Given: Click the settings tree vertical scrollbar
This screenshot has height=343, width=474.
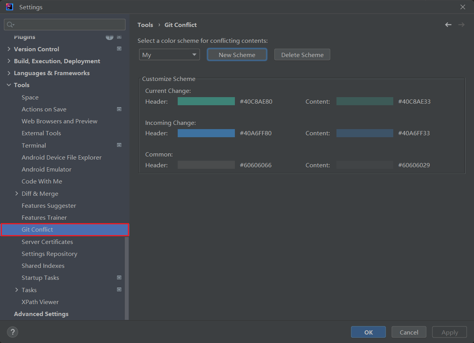Looking at the screenshot, I should pyautogui.click(x=127, y=277).
